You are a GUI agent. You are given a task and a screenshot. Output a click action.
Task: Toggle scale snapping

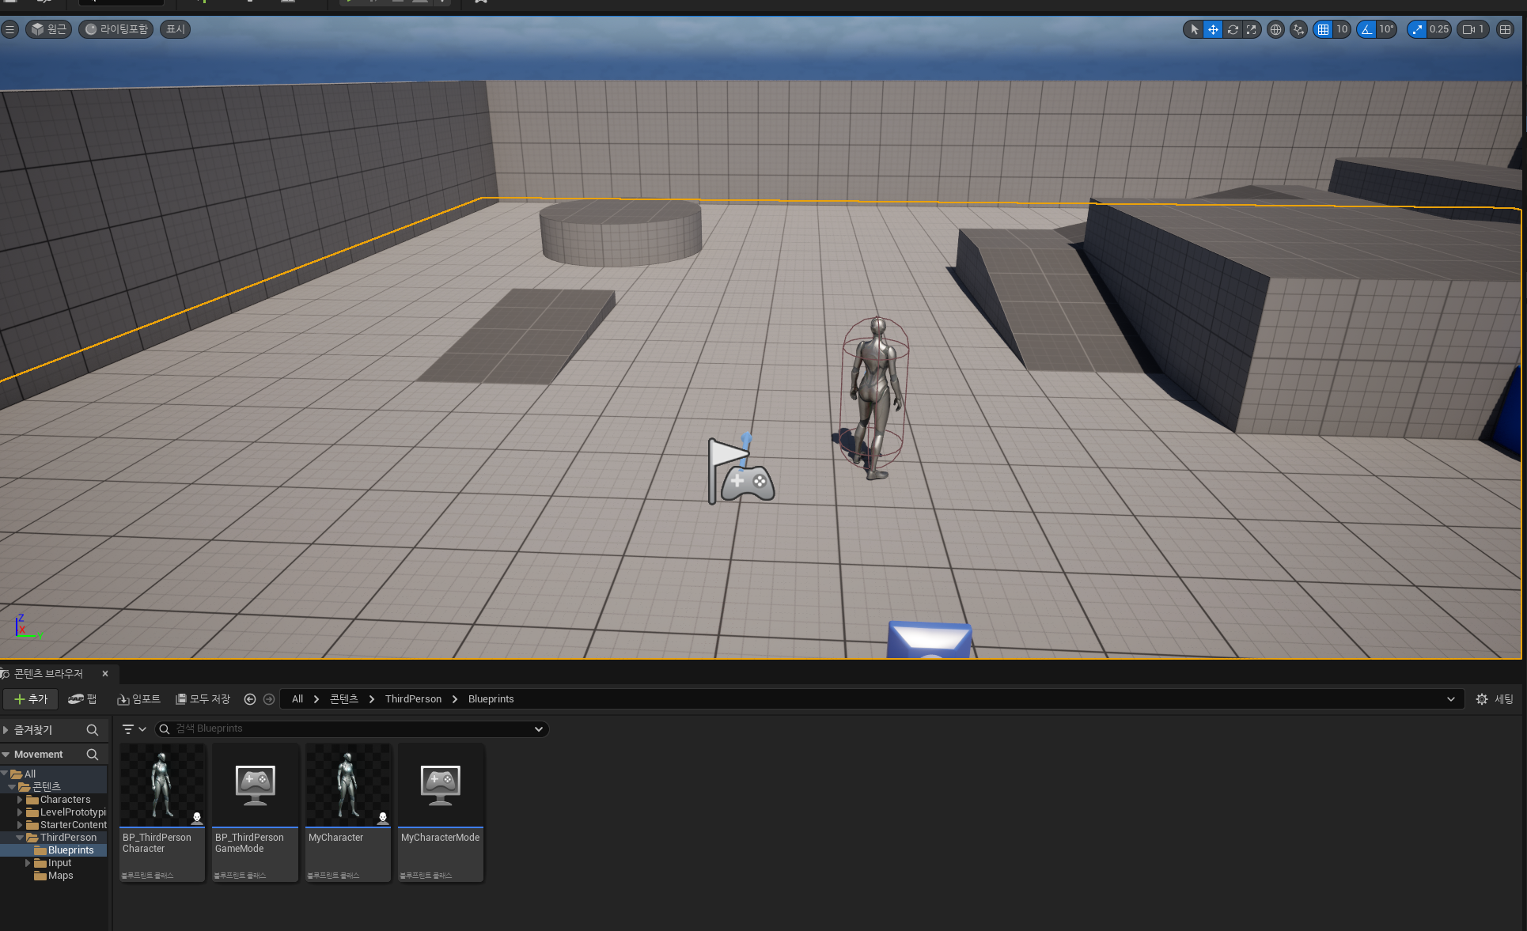click(1417, 29)
